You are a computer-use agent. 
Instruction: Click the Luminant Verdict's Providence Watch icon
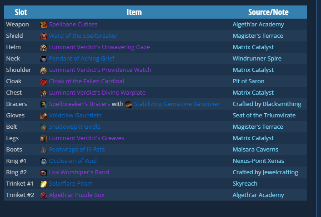43,70
